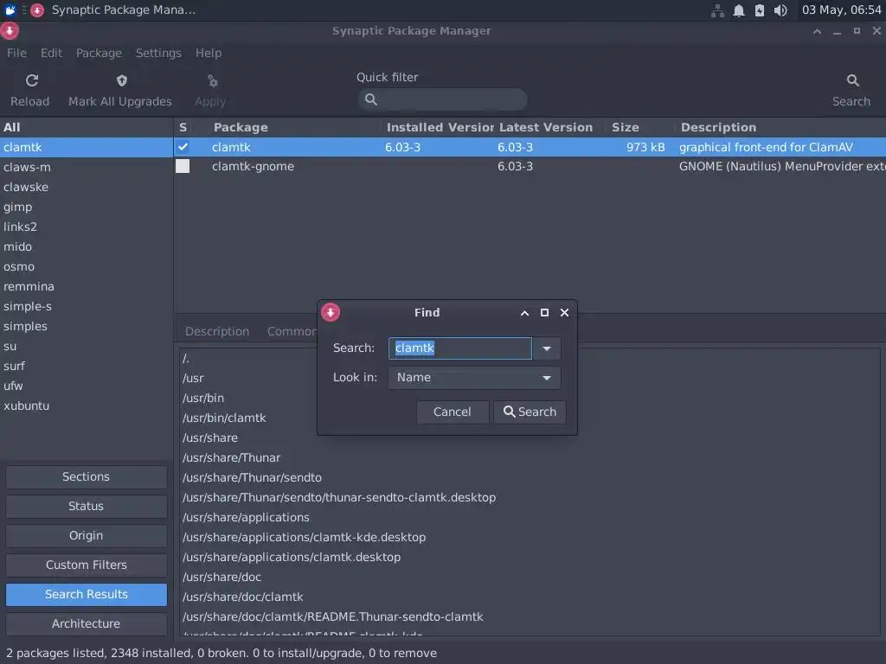Image resolution: width=886 pixels, height=664 pixels.
Task: Open the File menu
Action: click(x=16, y=53)
